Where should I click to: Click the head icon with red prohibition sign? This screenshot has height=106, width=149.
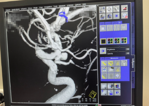(x=124, y=15)
